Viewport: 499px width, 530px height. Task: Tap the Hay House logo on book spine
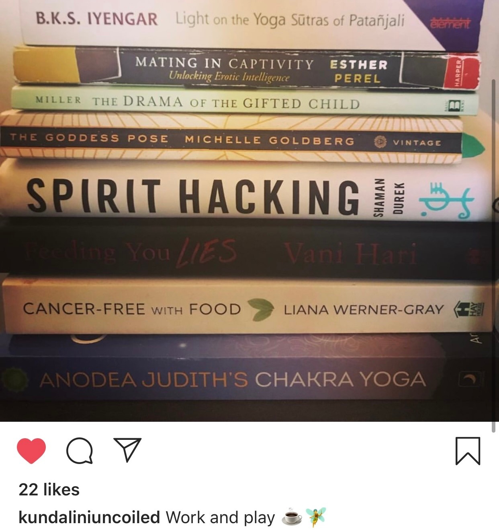click(468, 309)
